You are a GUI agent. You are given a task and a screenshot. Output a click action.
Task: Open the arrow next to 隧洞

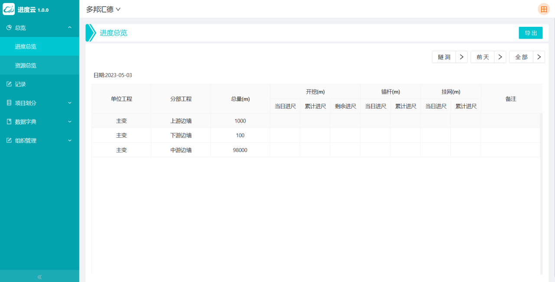tap(462, 57)
